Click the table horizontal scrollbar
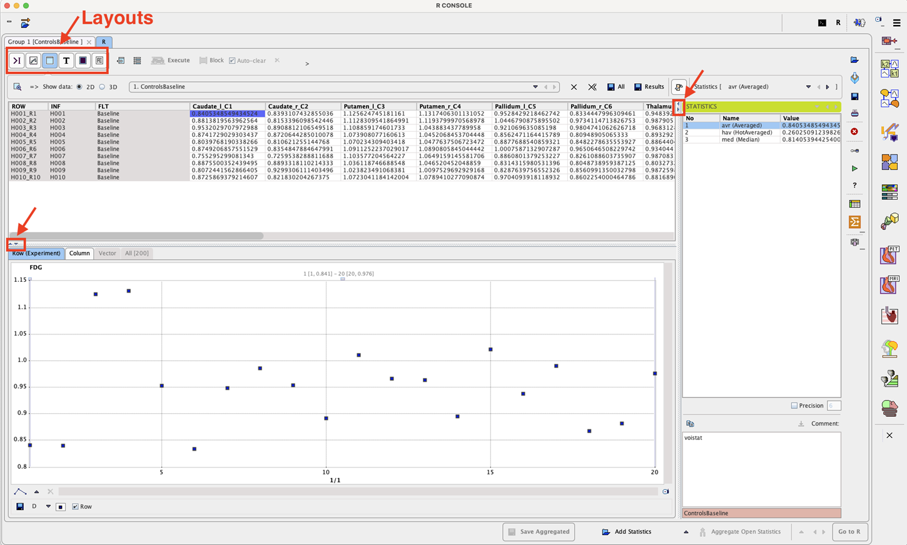The image size is (907, 545). coord(136,236)
